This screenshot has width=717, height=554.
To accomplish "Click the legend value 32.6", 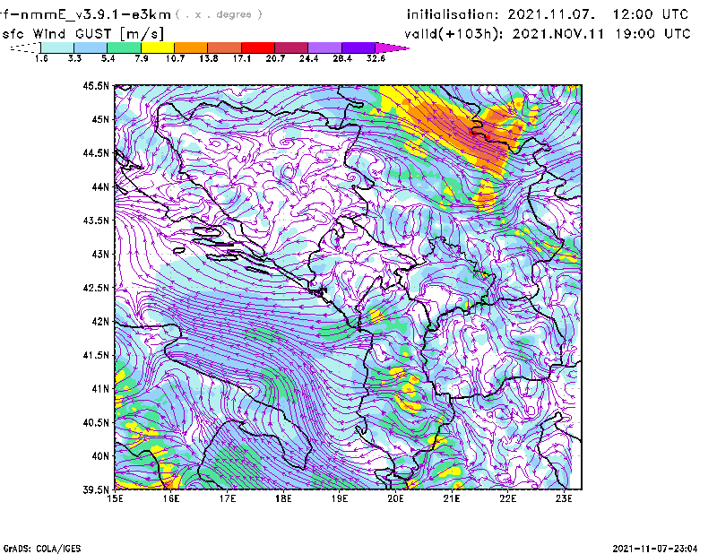I will pyautogui.click(x=376, y=58).
